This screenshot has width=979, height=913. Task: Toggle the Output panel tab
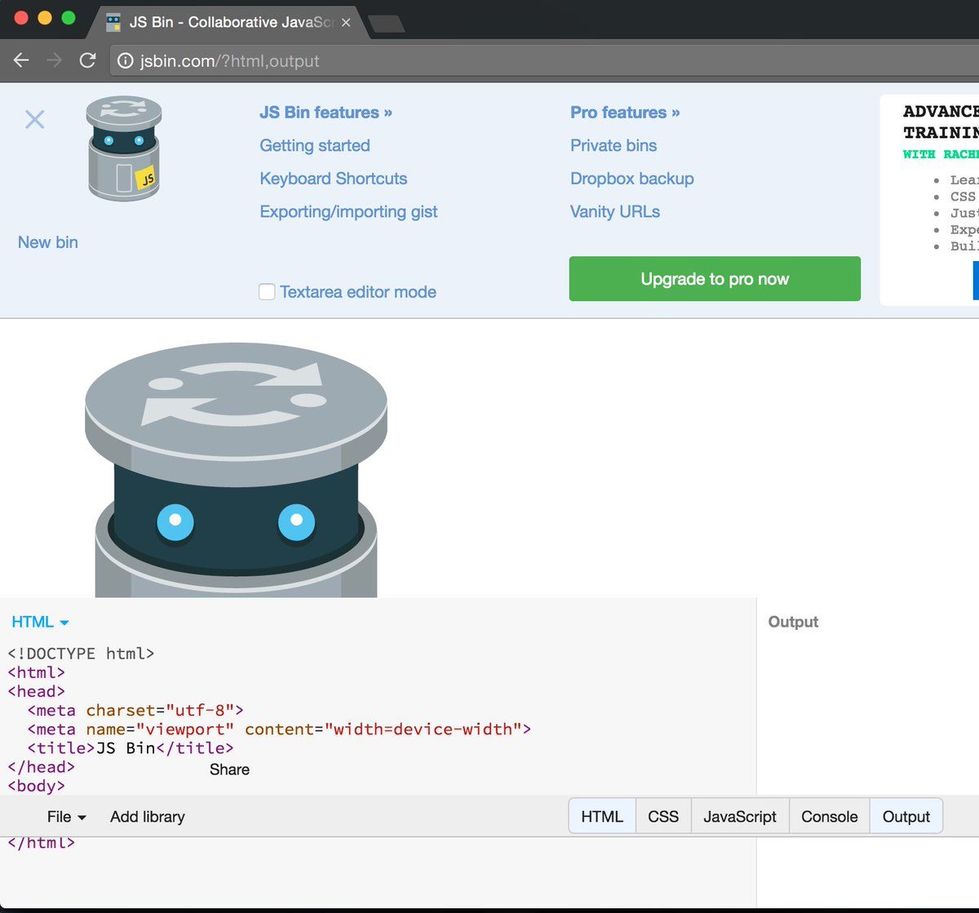906,817
